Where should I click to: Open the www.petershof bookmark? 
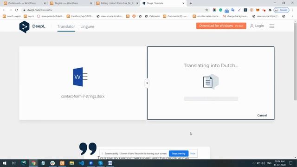(50, 16)
